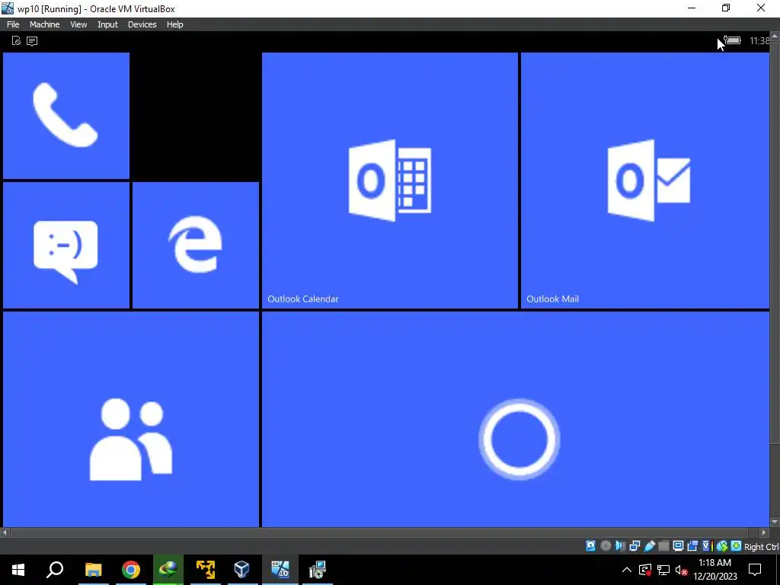This screenshot has width=780, height=585.
Task: Click VirtualBox audio indicator
Action: 620,546
